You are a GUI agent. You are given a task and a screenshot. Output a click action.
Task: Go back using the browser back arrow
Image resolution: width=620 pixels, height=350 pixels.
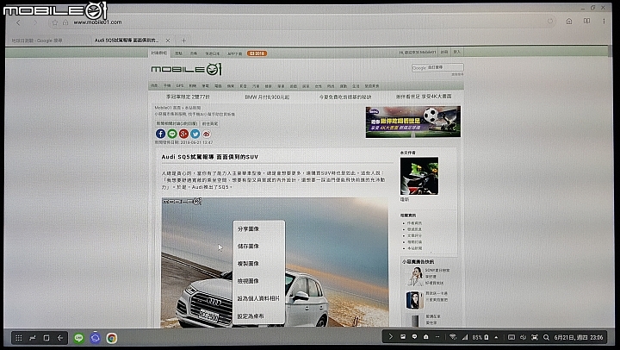[18, 22]
